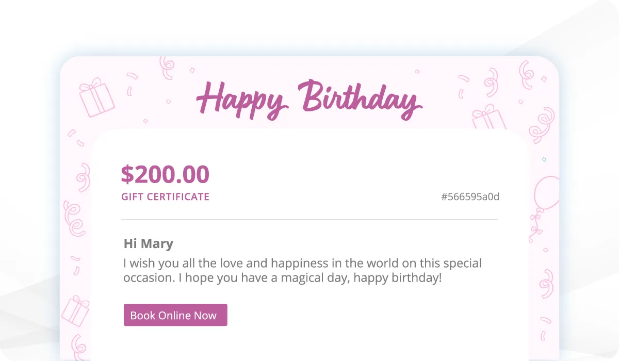Screen dimensions: 619x361
Task: Click the Book Online Now button
Action: (x=175, y=315)
